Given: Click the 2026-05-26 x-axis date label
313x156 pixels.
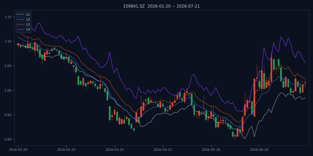Looking at the screenshot, I should [211, 150].
